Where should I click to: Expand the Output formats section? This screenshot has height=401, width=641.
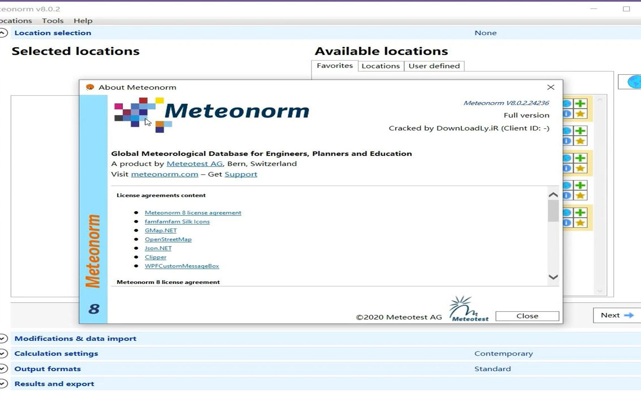3,369
